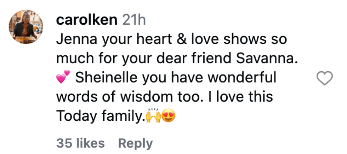This screenshot has width=347, height=154.
Task: Open carolken's profile picture
Action: coord(26,27)
